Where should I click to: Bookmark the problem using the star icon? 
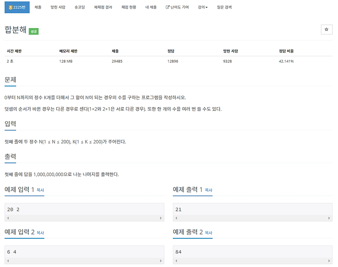tap(326, 30)
